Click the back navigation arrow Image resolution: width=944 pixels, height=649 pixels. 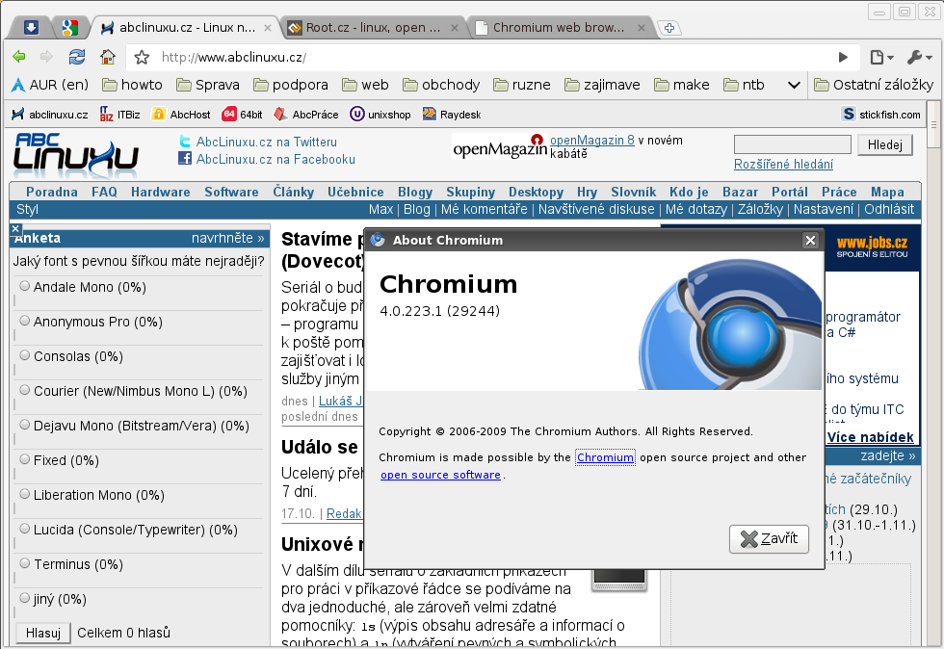click(18, 57)
